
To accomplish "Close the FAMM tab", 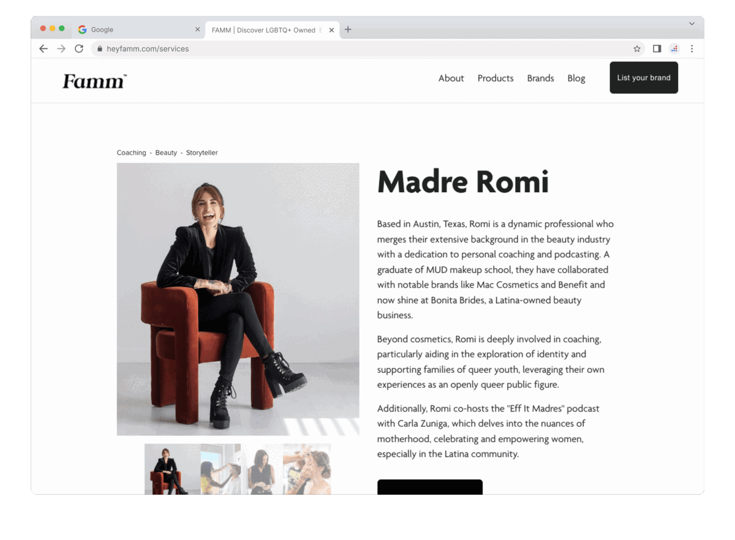I will [331, 29].
